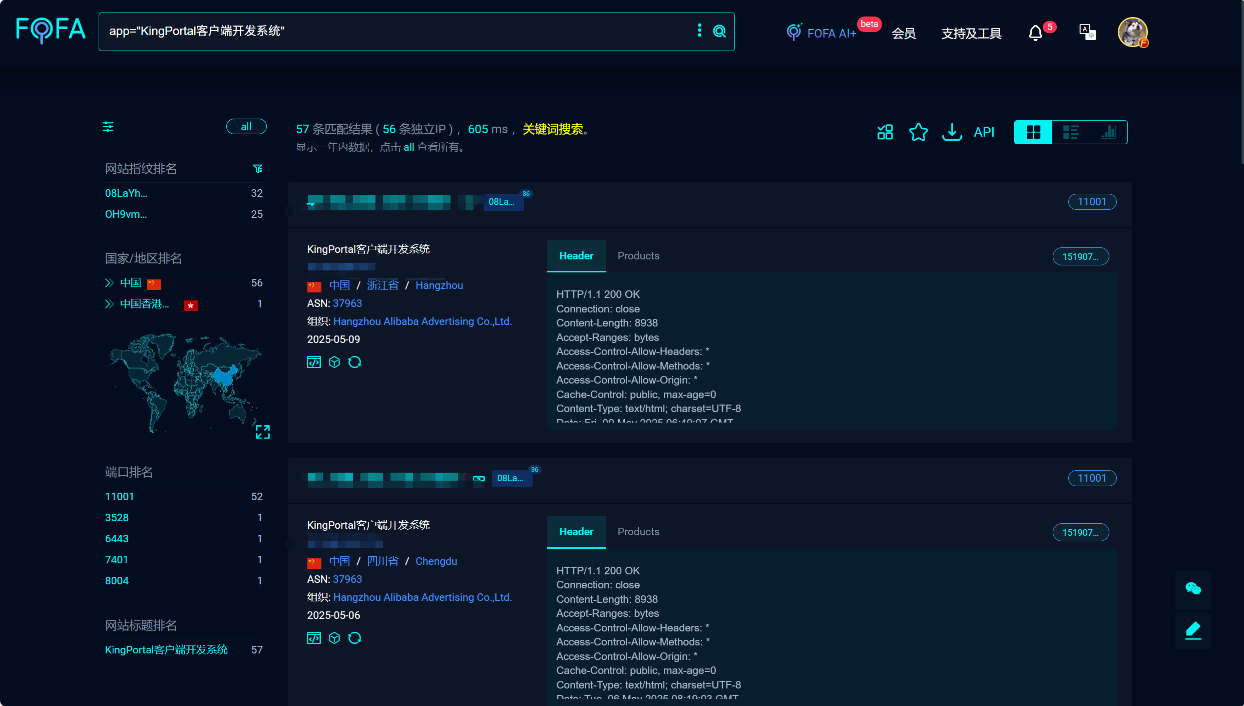Select Products tab in Hangzhou result
Screen dimensions: 1244x706
638,256
